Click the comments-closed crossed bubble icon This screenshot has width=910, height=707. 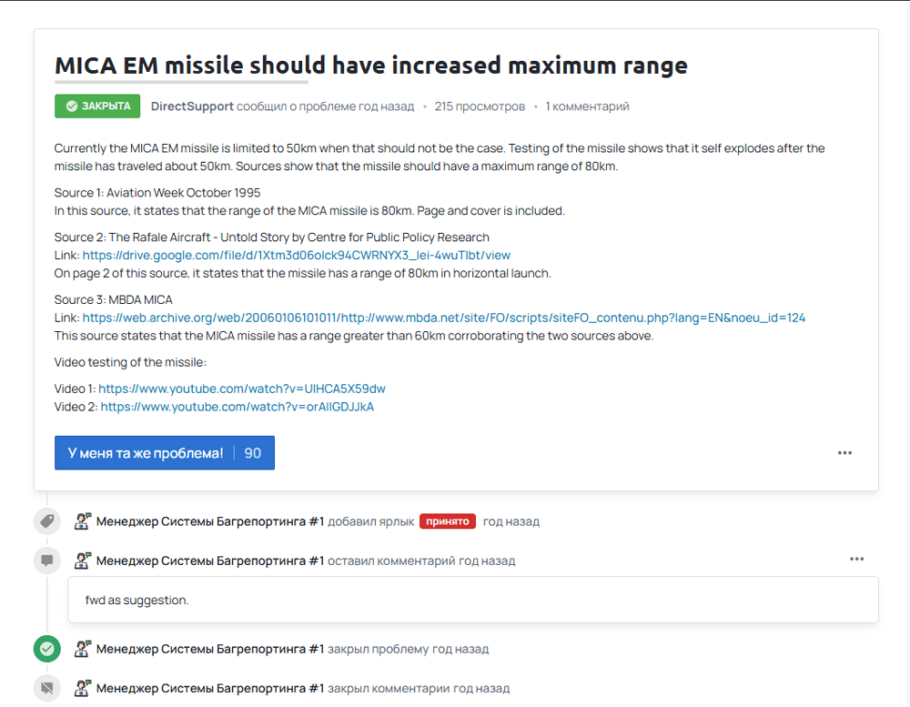[47, 688]
